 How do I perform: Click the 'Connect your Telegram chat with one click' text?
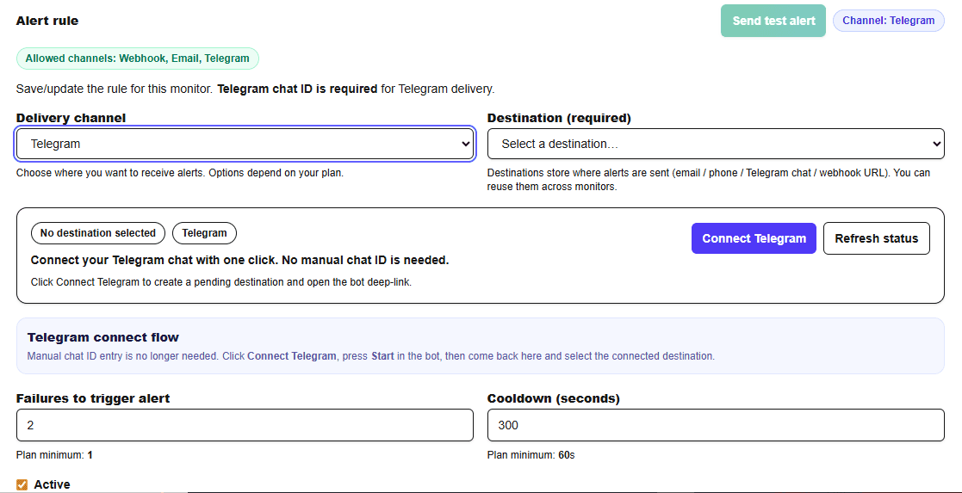(x=240, y=260)
